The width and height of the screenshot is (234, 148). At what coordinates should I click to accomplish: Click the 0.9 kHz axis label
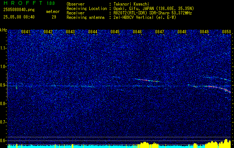(x=3, y=85)
